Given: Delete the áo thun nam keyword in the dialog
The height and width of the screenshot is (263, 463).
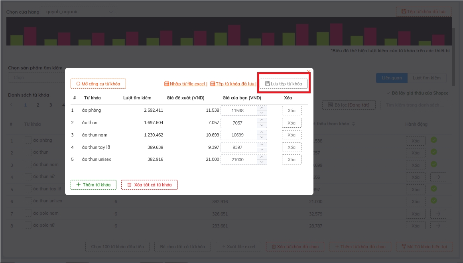Looking at the screenshot, I should (x=292, y=135).
